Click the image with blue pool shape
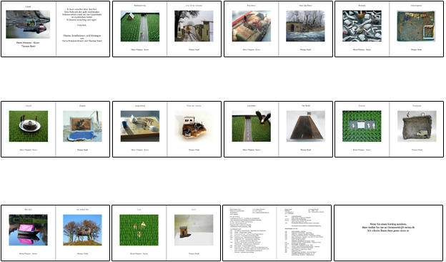The image size is (446, 262). (82, 126)
